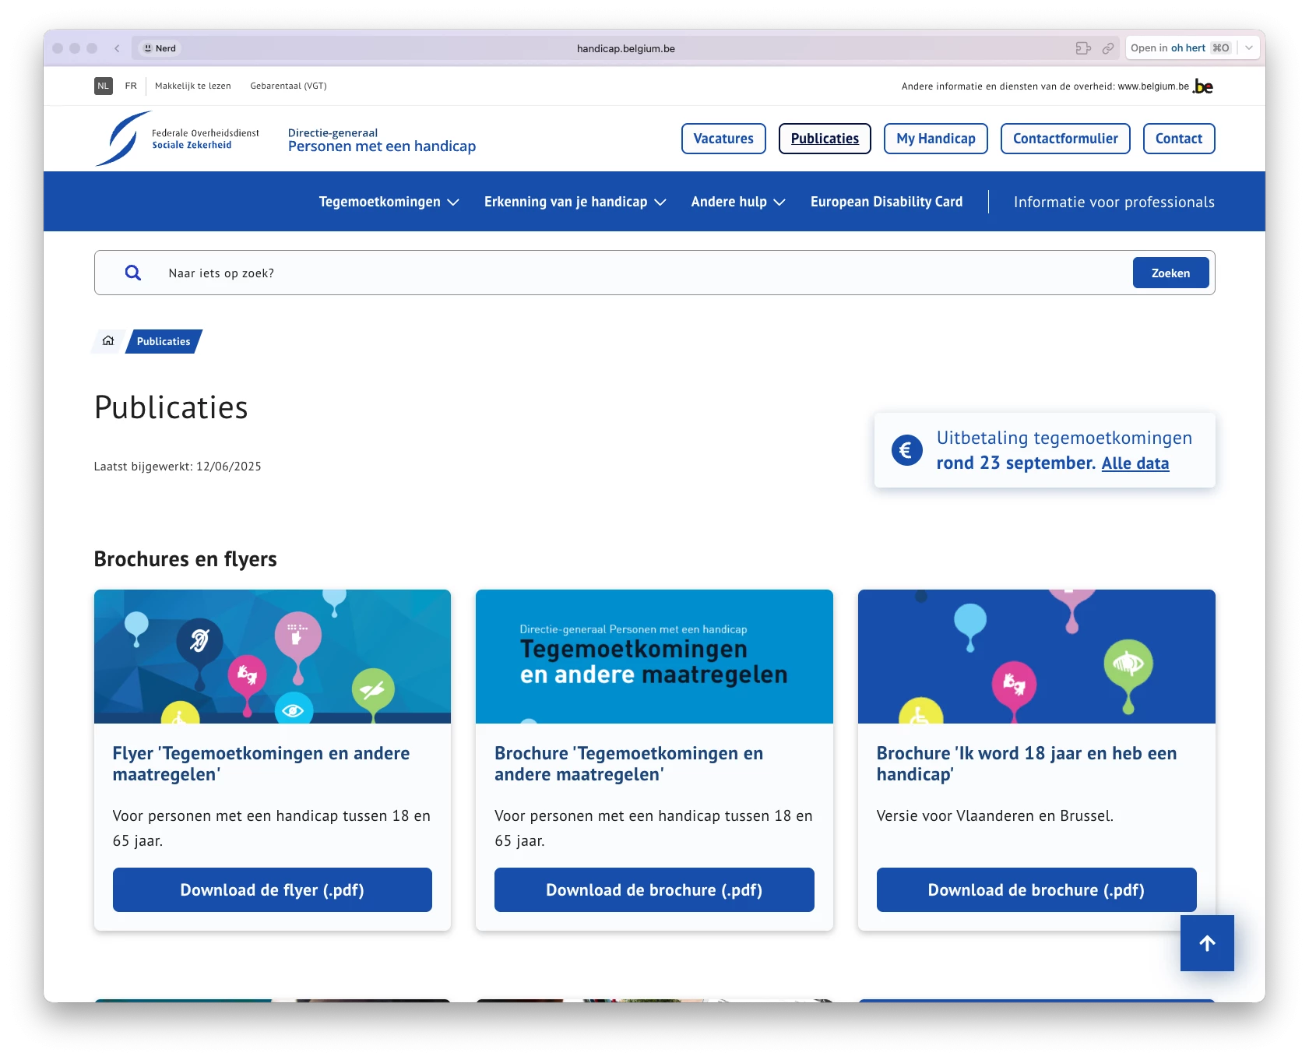The height and width of the screenshot is (1060, 1309).
Task: Click the Tegemoetkomingen brochure cover image
Action: tap(654, 657)
